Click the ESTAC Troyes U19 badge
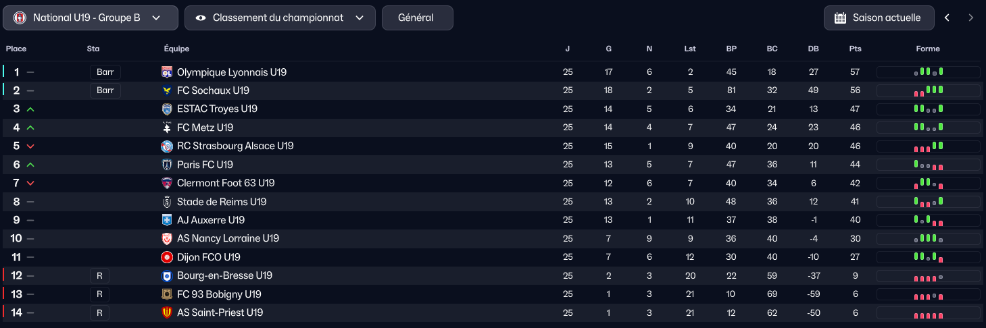 click(x=167, y=109)
